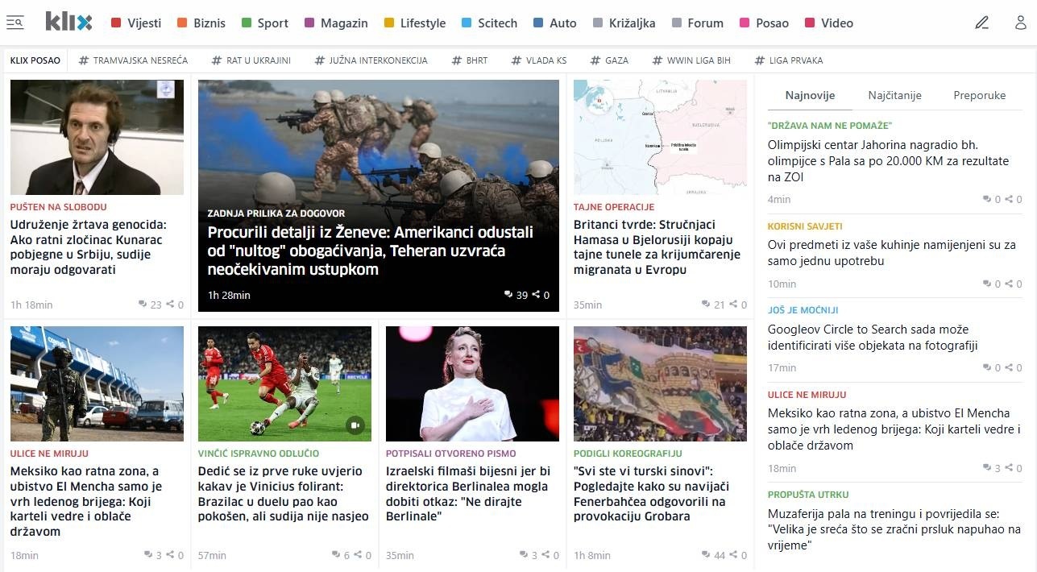Click the KLIX POSAO button

point(35,60)
